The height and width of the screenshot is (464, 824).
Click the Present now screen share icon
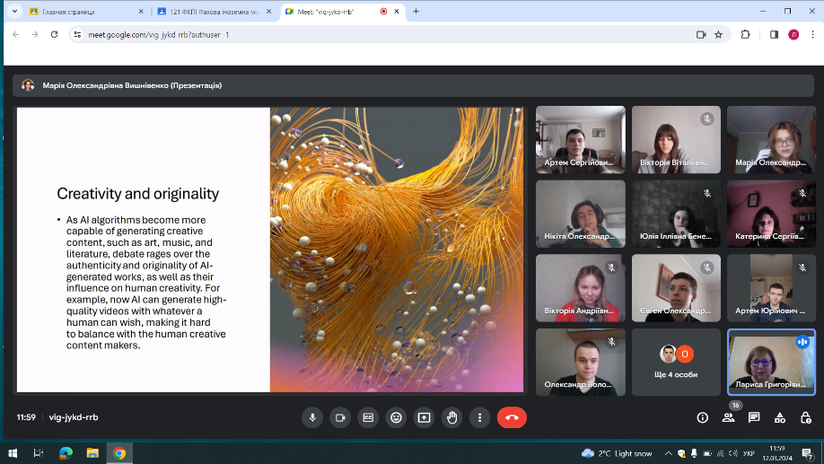(424, 417)
